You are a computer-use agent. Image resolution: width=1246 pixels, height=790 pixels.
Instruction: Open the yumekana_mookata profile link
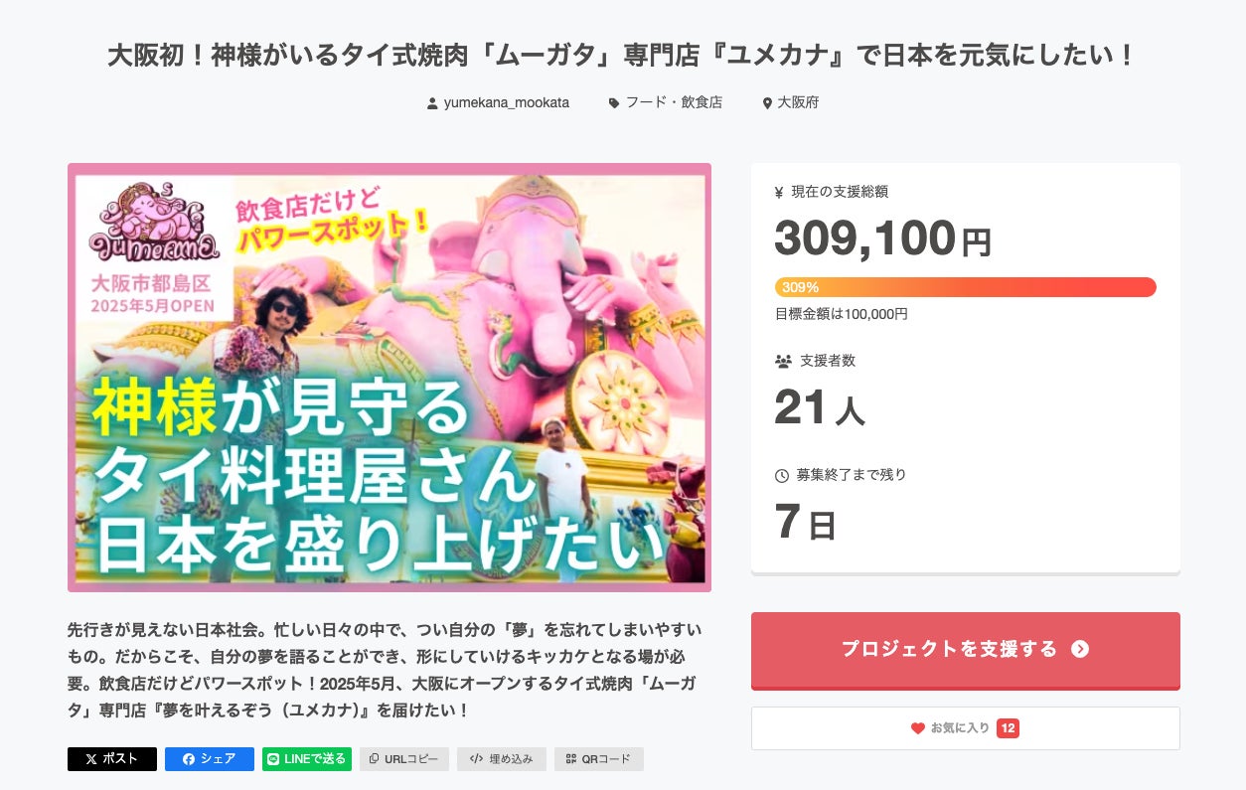(x=507, y=102)
